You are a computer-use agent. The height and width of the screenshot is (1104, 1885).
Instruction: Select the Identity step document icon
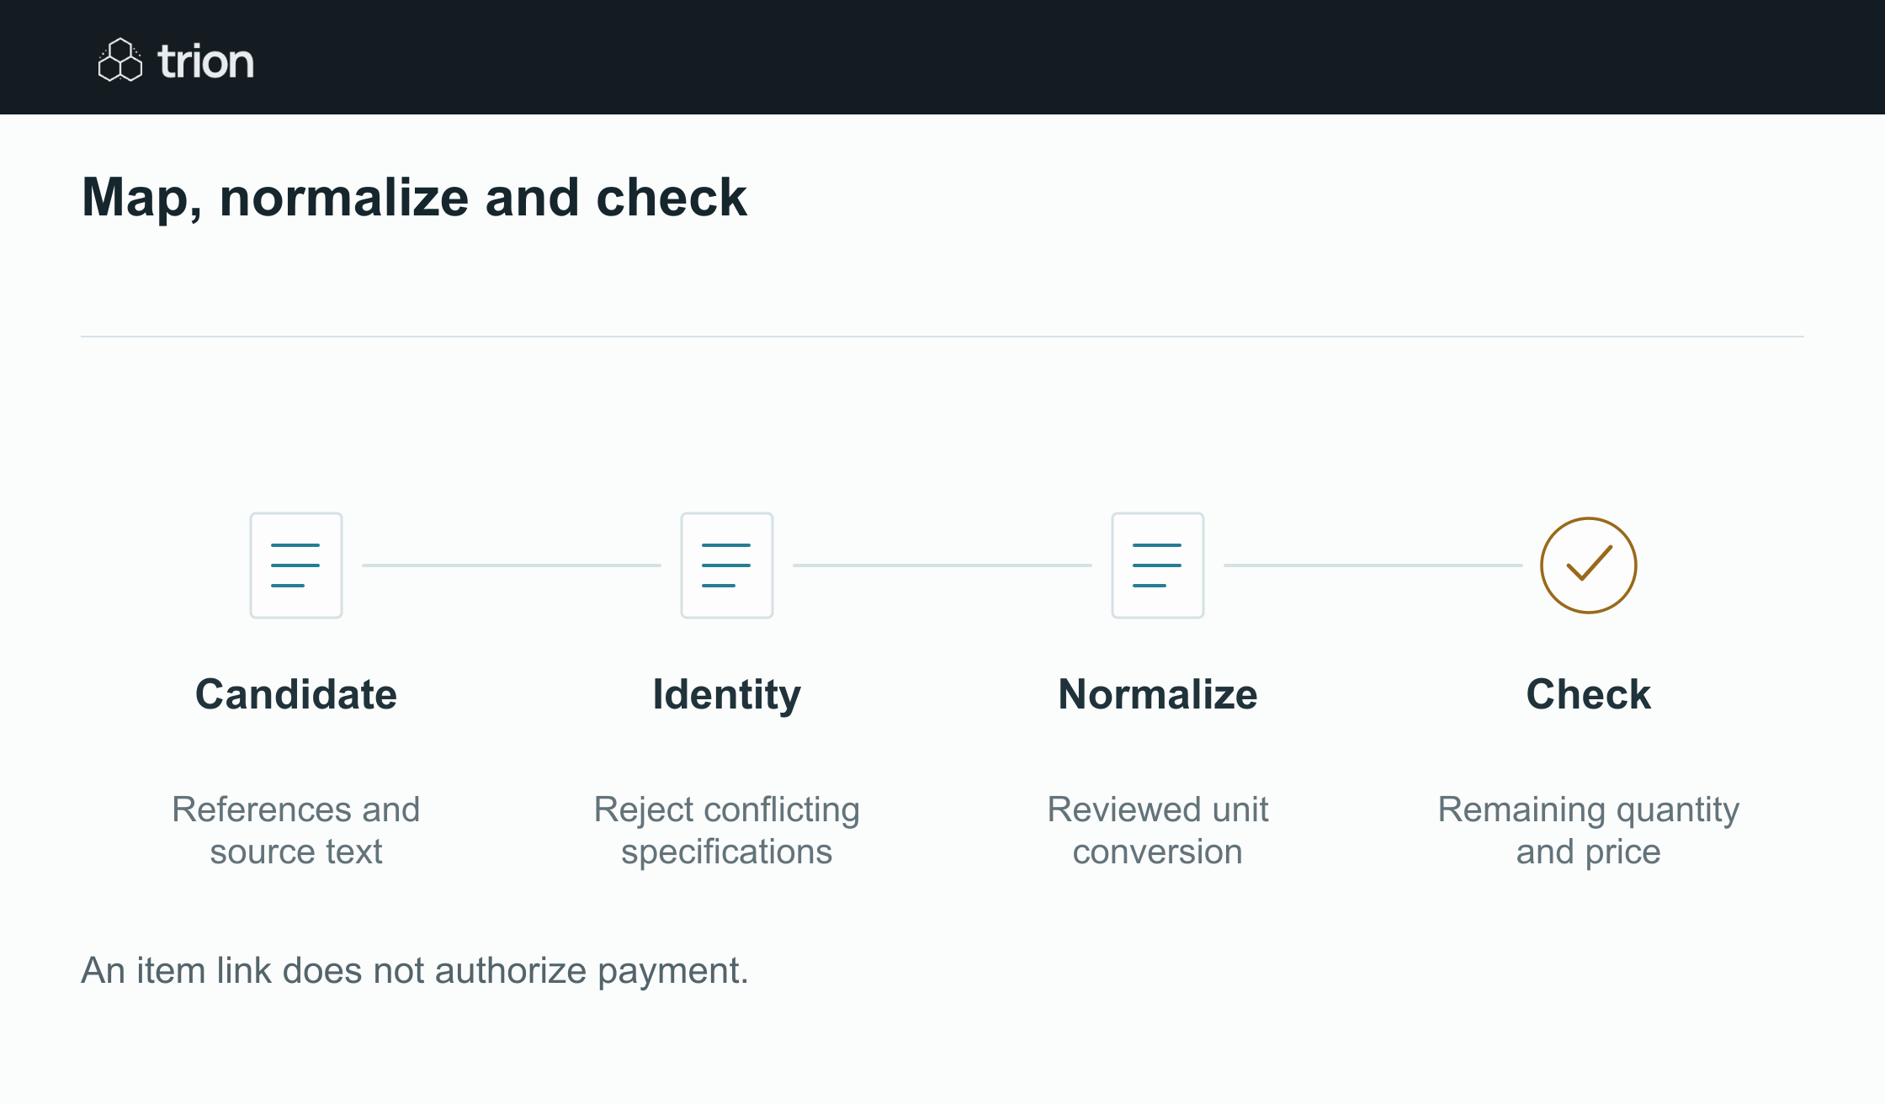727,565
